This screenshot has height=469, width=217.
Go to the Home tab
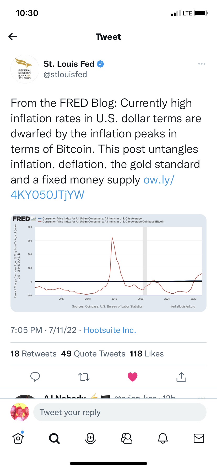[x=18, y=438]
